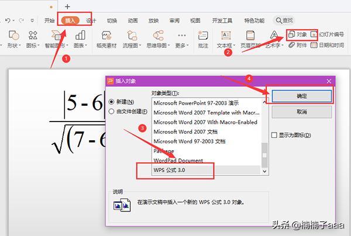
Task: Expand the 文本框 dropdown arrow
Action: click(234, 46)
